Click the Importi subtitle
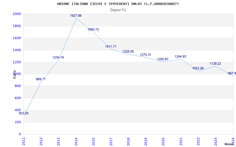Screen dimensions: 236x147 point(118,10)
